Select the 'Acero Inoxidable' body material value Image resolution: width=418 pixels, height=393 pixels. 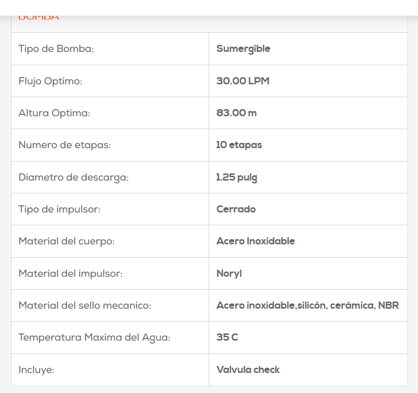click(255, 241)
